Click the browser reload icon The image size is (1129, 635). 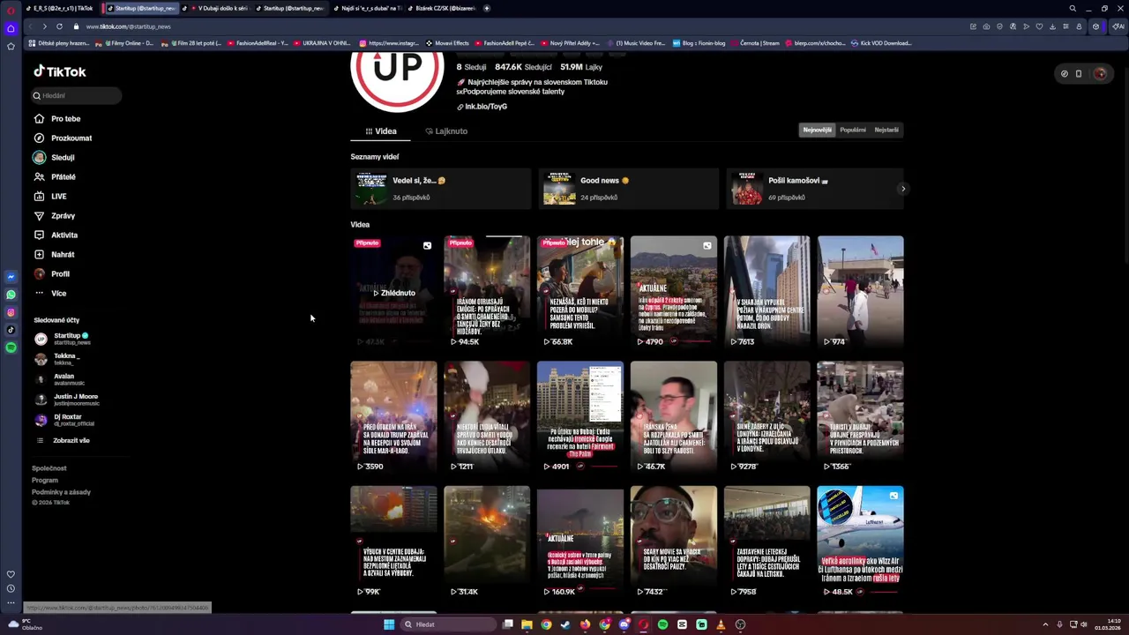[59, 26]
